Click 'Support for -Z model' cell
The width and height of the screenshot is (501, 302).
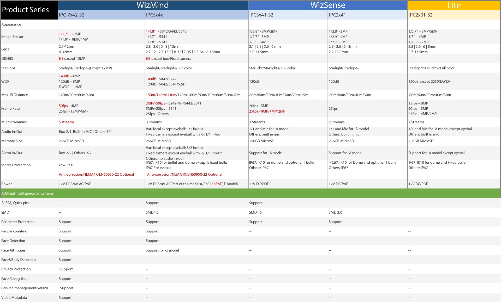tap(162, 250)
